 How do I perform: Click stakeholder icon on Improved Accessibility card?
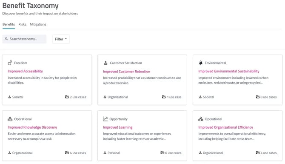[x=9, y=97]
